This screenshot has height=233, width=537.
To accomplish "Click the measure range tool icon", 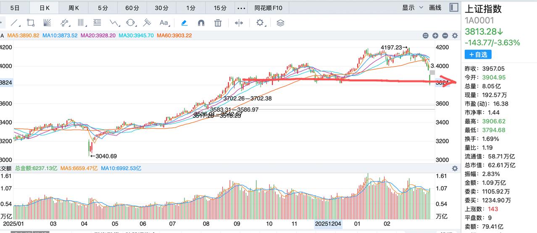I will pos(239,23).
